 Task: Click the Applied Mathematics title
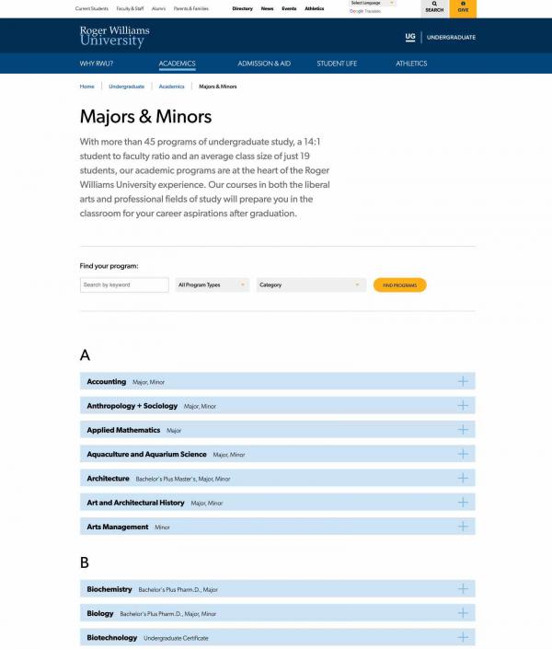click(x=123, y=430)
